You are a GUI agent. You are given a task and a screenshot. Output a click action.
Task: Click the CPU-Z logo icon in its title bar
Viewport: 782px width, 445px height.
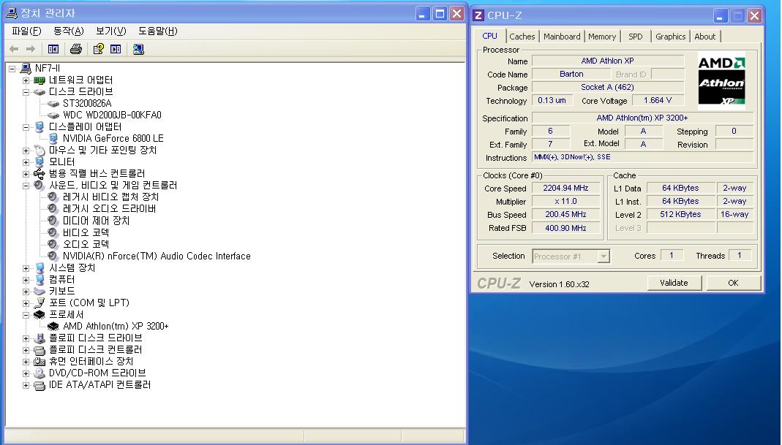click(478, 15)
